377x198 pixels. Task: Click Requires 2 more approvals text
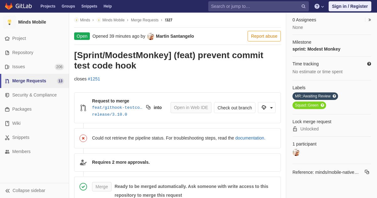tap(121, 162)
